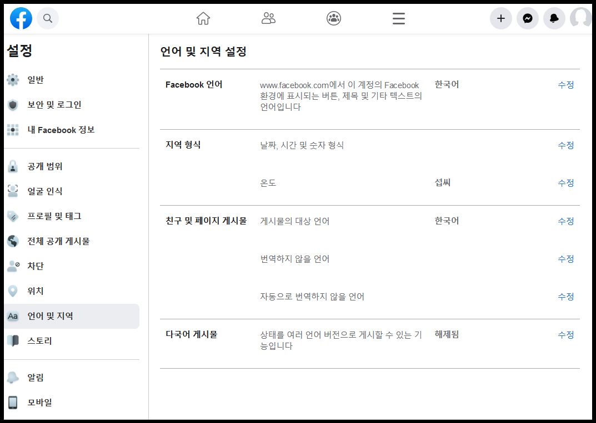Open 공개 범위 settings
The width and height of the screenshot is (596, 423).
[45, 166]
